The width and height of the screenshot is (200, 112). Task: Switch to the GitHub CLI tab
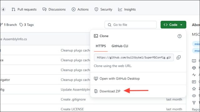[120, 46]
